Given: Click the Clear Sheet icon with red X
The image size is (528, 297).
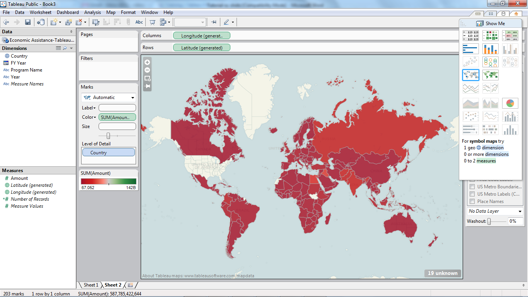Looking at the screenshot, I should [x=79, y=22].
